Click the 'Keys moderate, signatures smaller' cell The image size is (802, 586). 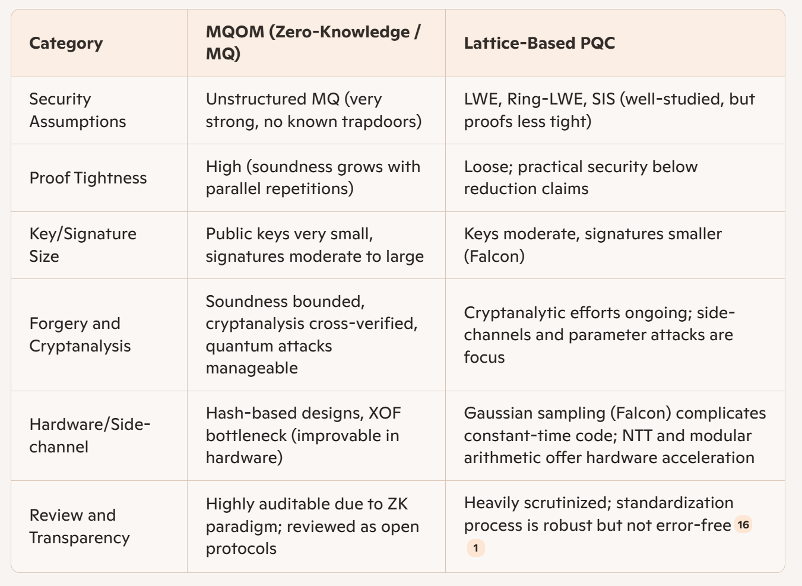[x=592, y=245]
